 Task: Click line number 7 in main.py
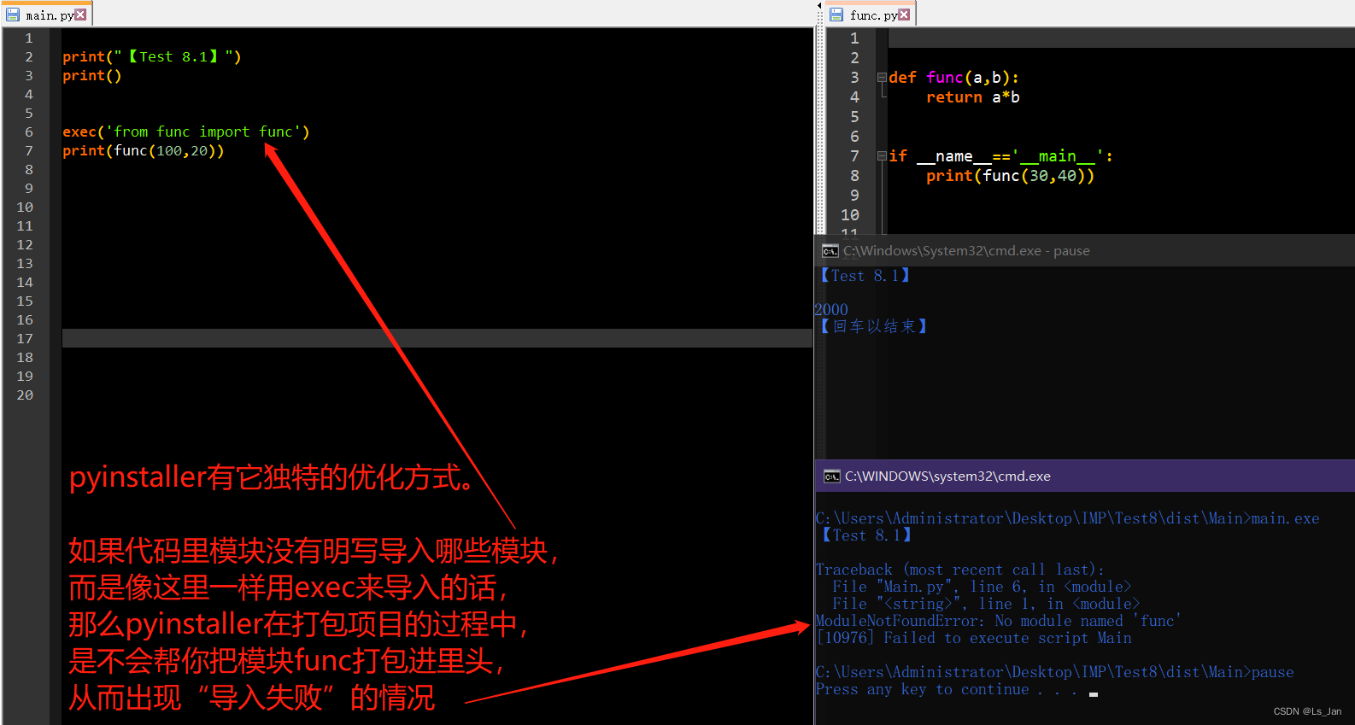click(29, 151)
